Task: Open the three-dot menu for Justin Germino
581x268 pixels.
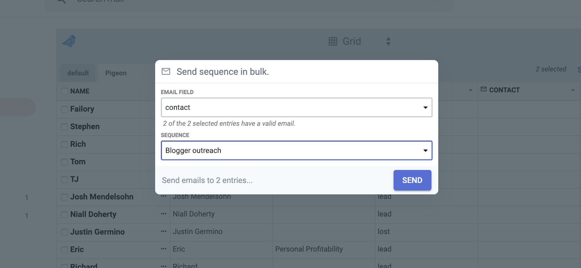Action: pyautogui.click(x=164, y=231)
